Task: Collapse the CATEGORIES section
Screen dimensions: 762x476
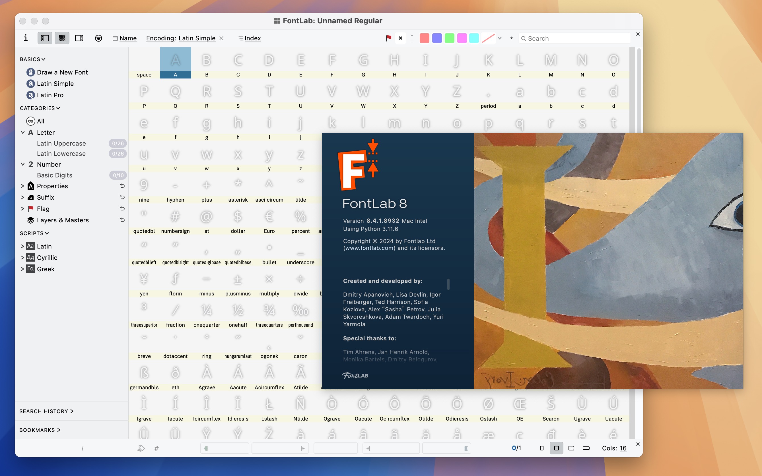Action: click(40, 108)
